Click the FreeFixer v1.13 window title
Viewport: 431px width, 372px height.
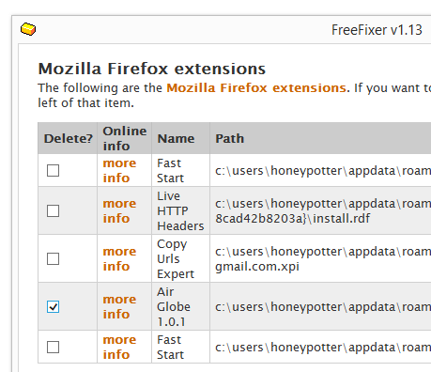click(x=377, y=30)
